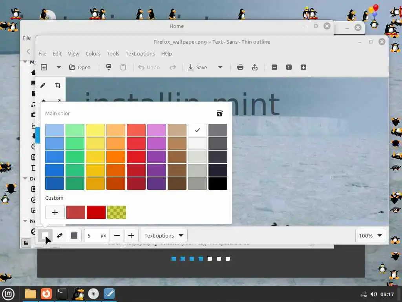The width and height of the screenshot is (402, 302).
Task: Open the Colors menu
Action: [x=93, y=53]
